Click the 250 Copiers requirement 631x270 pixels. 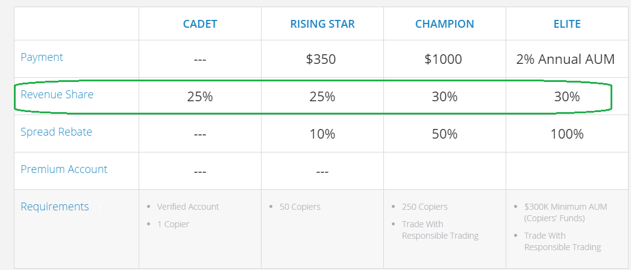pyautogui.click(x=425, y=207)
